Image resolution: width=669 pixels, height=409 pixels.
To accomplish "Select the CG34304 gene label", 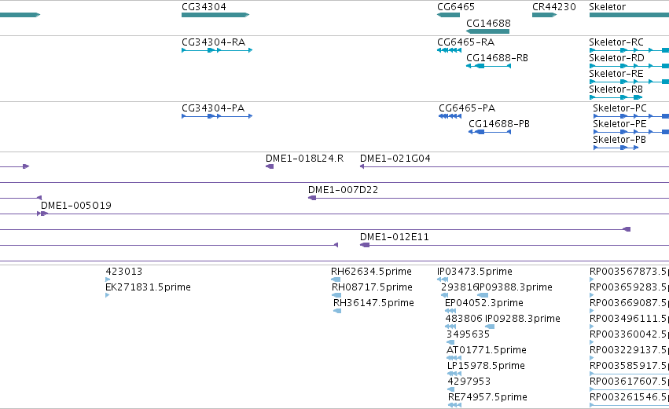I will point(204,7).
